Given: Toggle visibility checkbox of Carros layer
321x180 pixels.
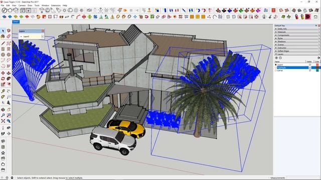Looking at the screenshot, I should tap(310, 70).
